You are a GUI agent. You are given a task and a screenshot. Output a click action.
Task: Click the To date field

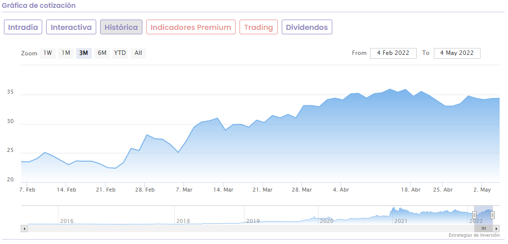(x=457, y=53)
